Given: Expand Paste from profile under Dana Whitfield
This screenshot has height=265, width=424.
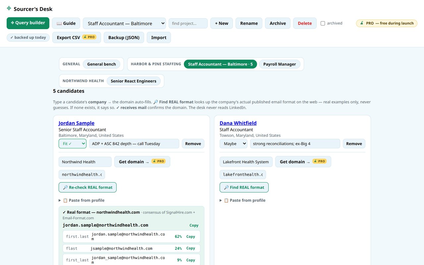Looking at the screenshot, I should coord(242,200).
